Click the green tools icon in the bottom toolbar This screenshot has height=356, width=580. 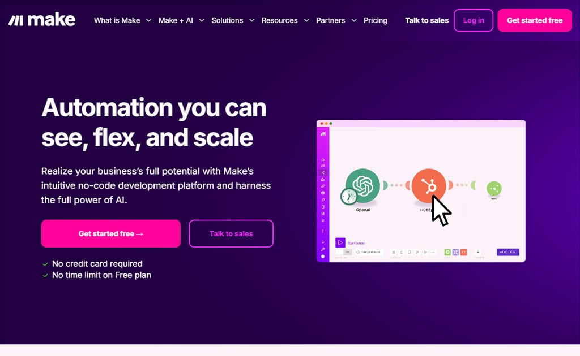447,253
